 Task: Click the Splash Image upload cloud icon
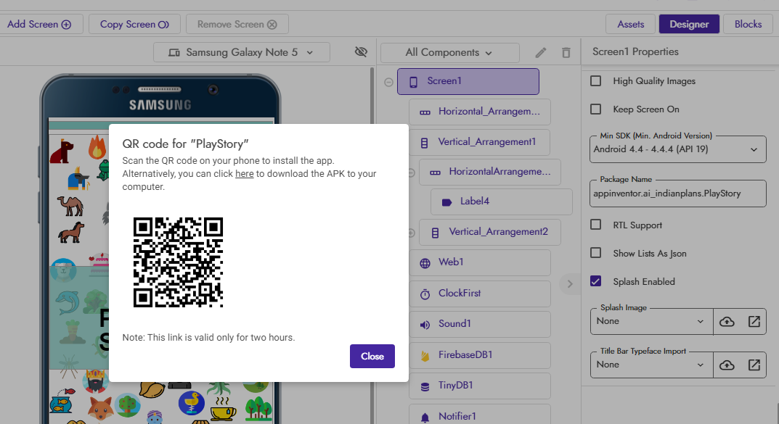pyautogui.click(x=727, y=321)
